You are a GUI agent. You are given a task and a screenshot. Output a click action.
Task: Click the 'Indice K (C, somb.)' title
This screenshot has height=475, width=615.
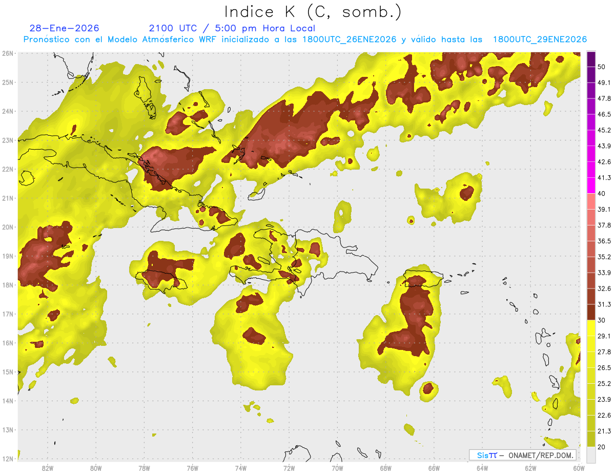point(313,12)
